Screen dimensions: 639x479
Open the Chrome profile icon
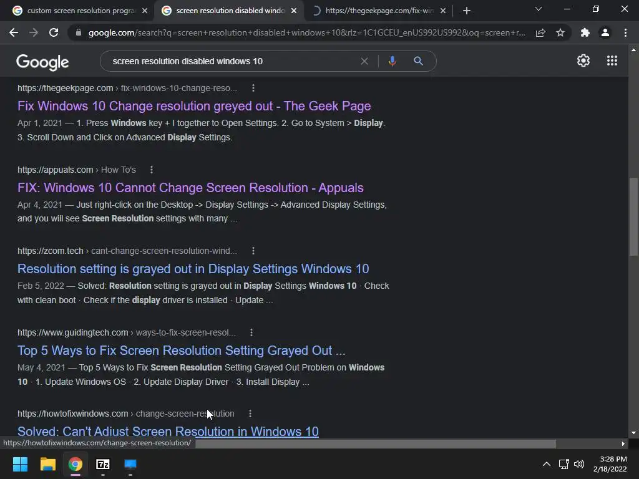(605, 32)
